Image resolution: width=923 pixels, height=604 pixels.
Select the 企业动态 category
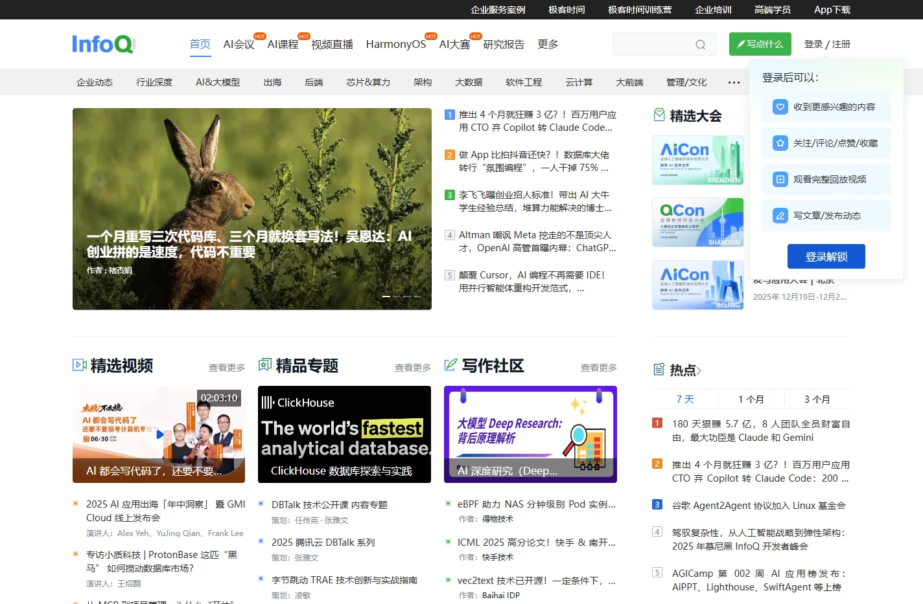click(95, 82)
